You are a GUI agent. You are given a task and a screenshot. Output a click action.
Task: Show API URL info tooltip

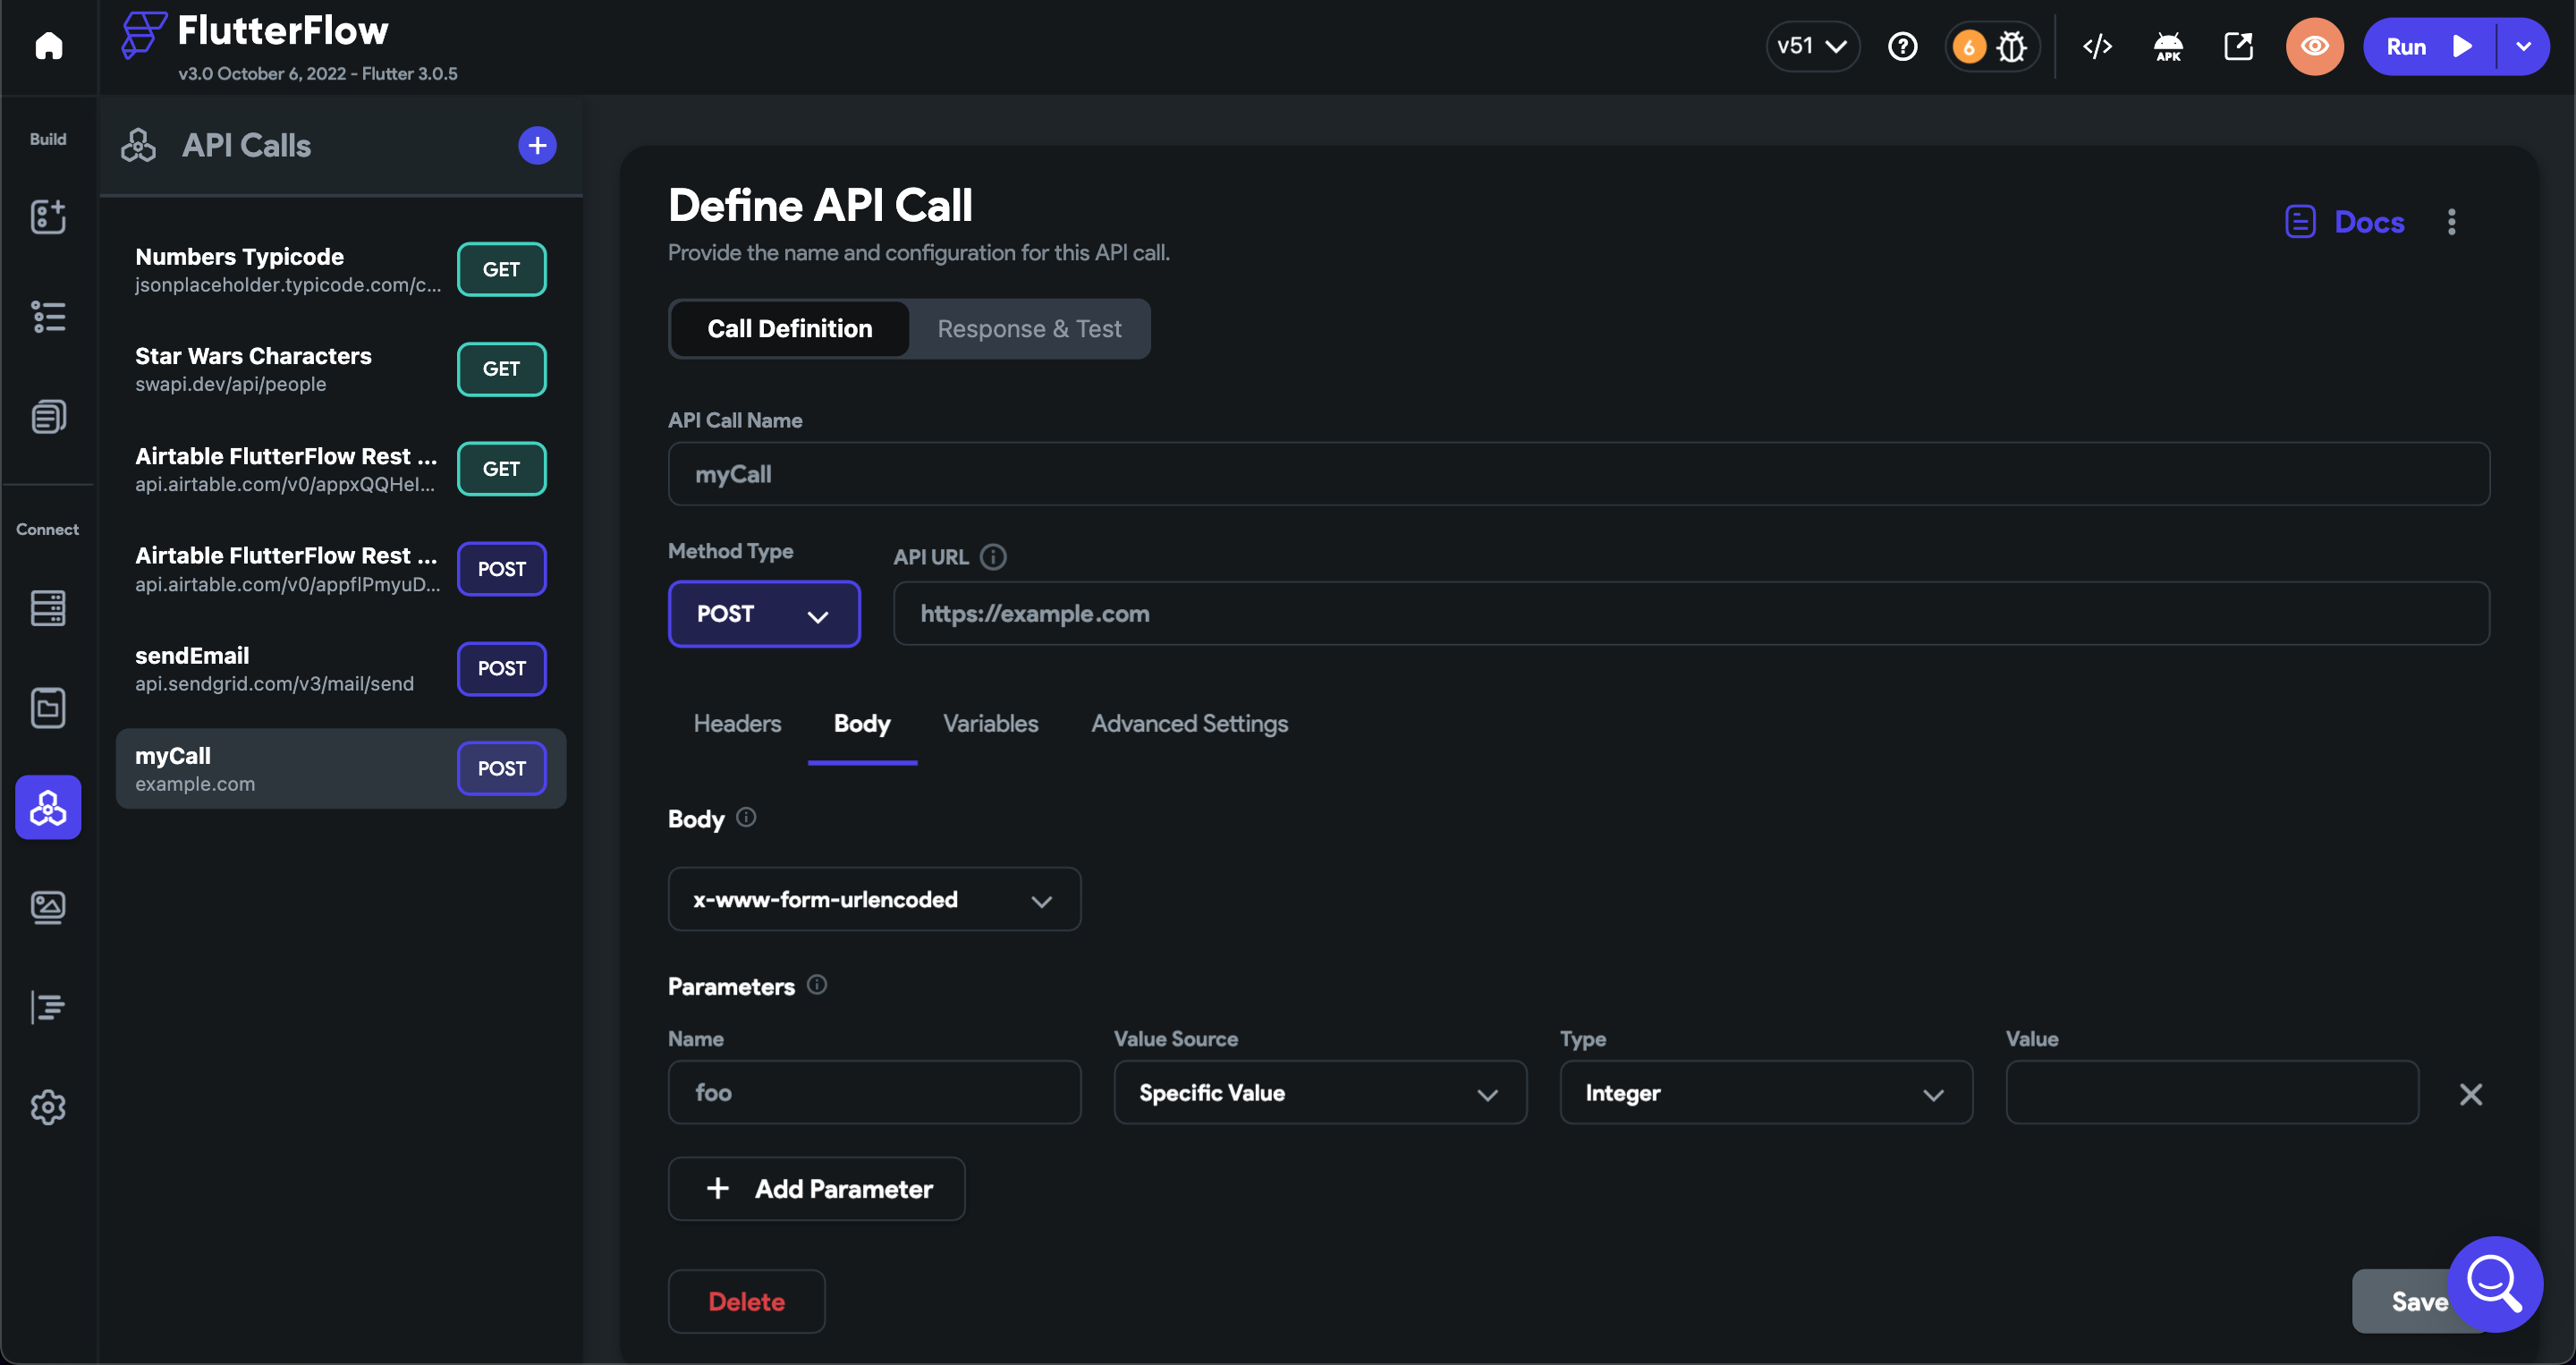coord(993,557)
